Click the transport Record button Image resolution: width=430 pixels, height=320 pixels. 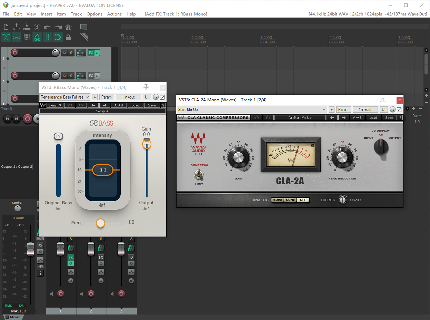(28, 119)
